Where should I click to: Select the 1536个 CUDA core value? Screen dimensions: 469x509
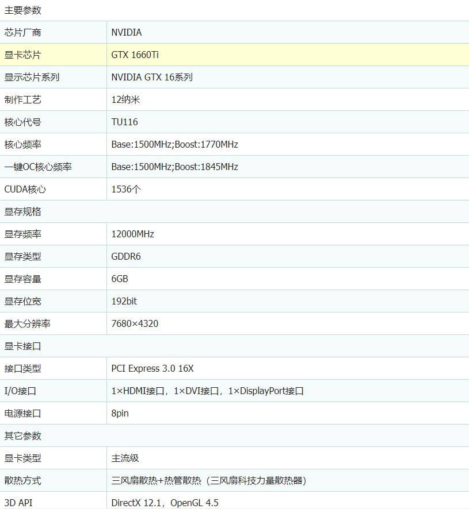point(126,189)
